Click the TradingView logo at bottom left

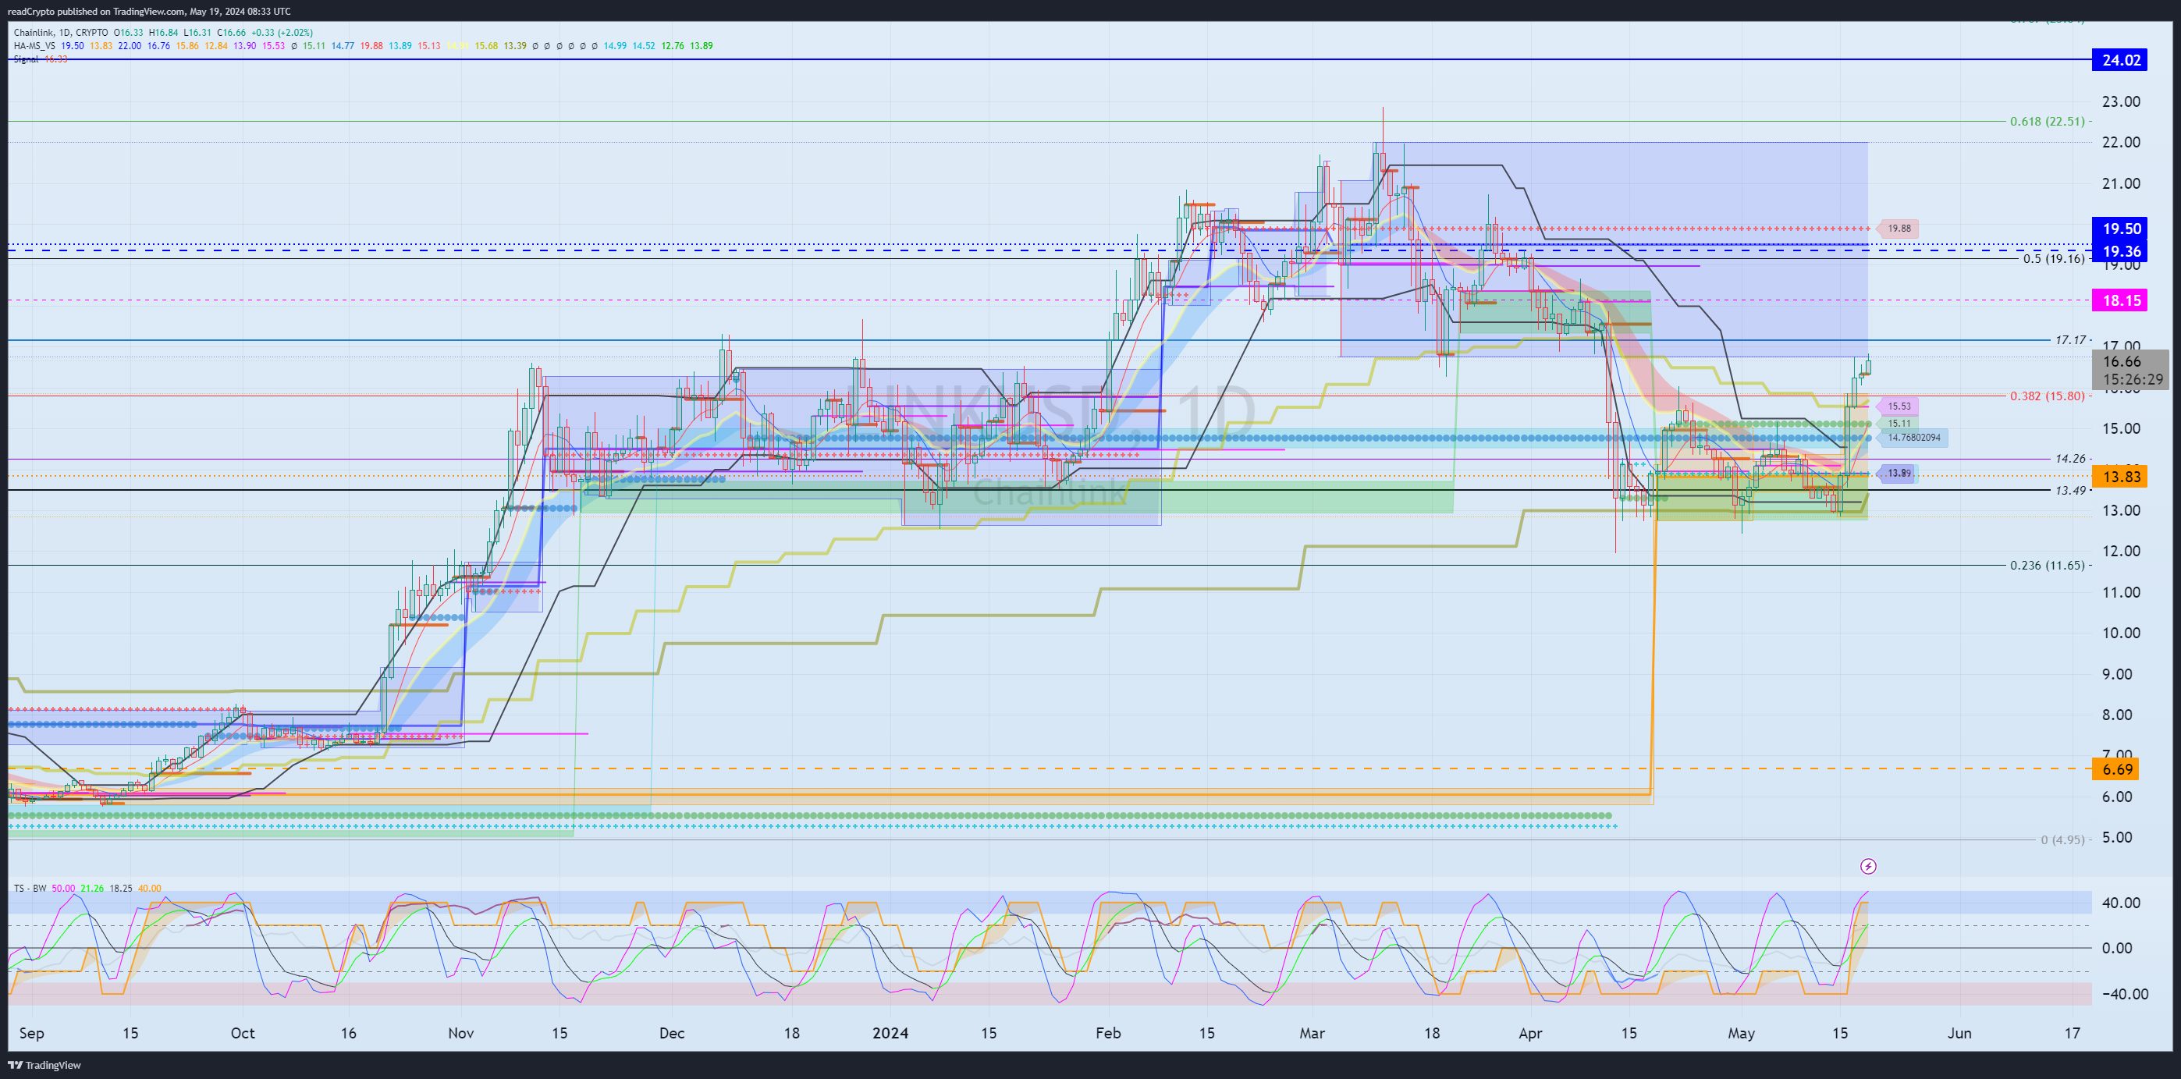[x=44, y=1065]
